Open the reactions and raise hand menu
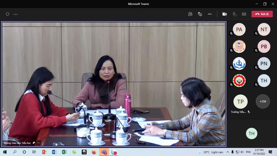277x156 pixels. pos(200,14)
